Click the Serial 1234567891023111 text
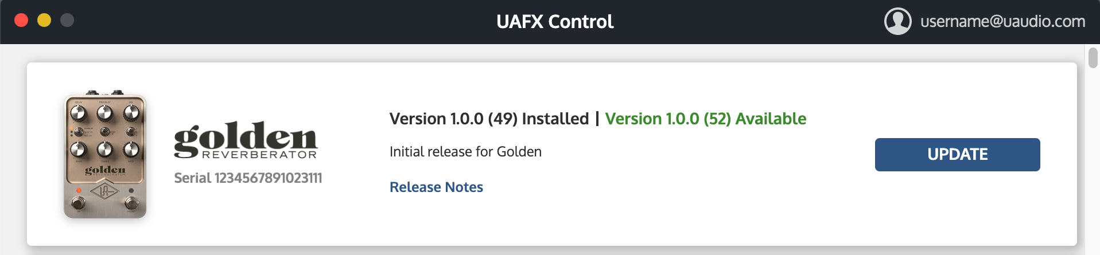1100x255 pixels. [248, 178]
